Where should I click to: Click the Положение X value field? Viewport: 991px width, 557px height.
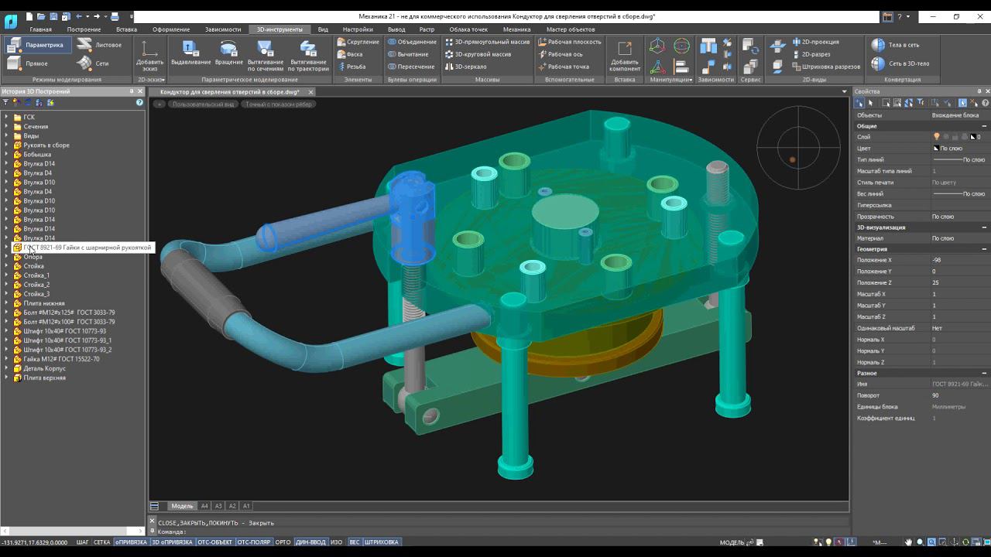point(959,261)
